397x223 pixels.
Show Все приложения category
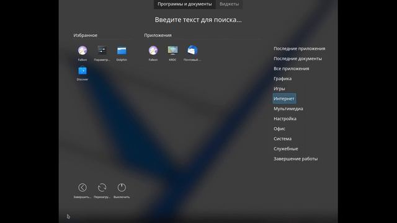[291, 69]
